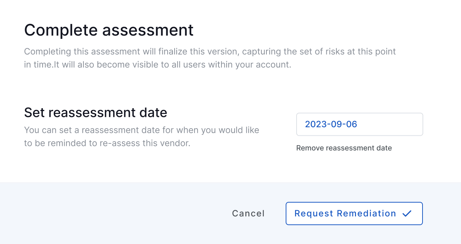This screenshot has height=244, width=461.
Task: Click the Set reassessment date heading
Action: click(95, 113)
